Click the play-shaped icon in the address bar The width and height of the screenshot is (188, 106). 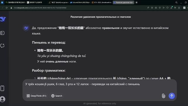pyautogui.click(x=164, y=8)
